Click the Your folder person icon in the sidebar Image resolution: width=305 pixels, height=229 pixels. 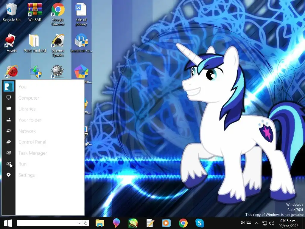9,120
